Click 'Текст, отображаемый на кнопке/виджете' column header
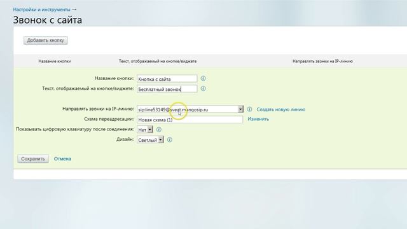 tap(158, 61)
